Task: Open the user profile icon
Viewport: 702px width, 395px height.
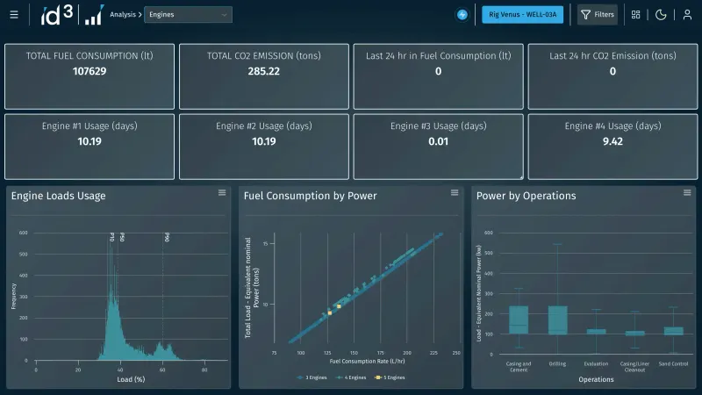Action: click(x=687, y=15)
